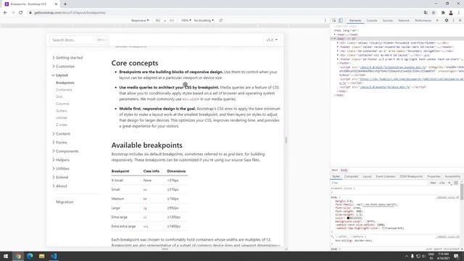Switch to the Elements tab

point(355,20)
